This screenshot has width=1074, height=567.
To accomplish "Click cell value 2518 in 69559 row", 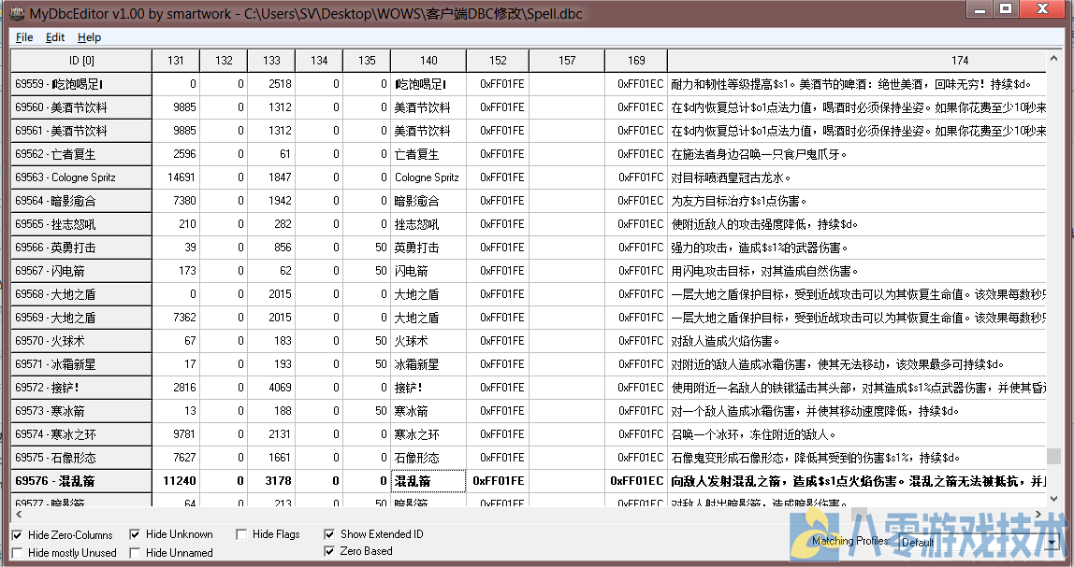I will click(x=271, y=84).
